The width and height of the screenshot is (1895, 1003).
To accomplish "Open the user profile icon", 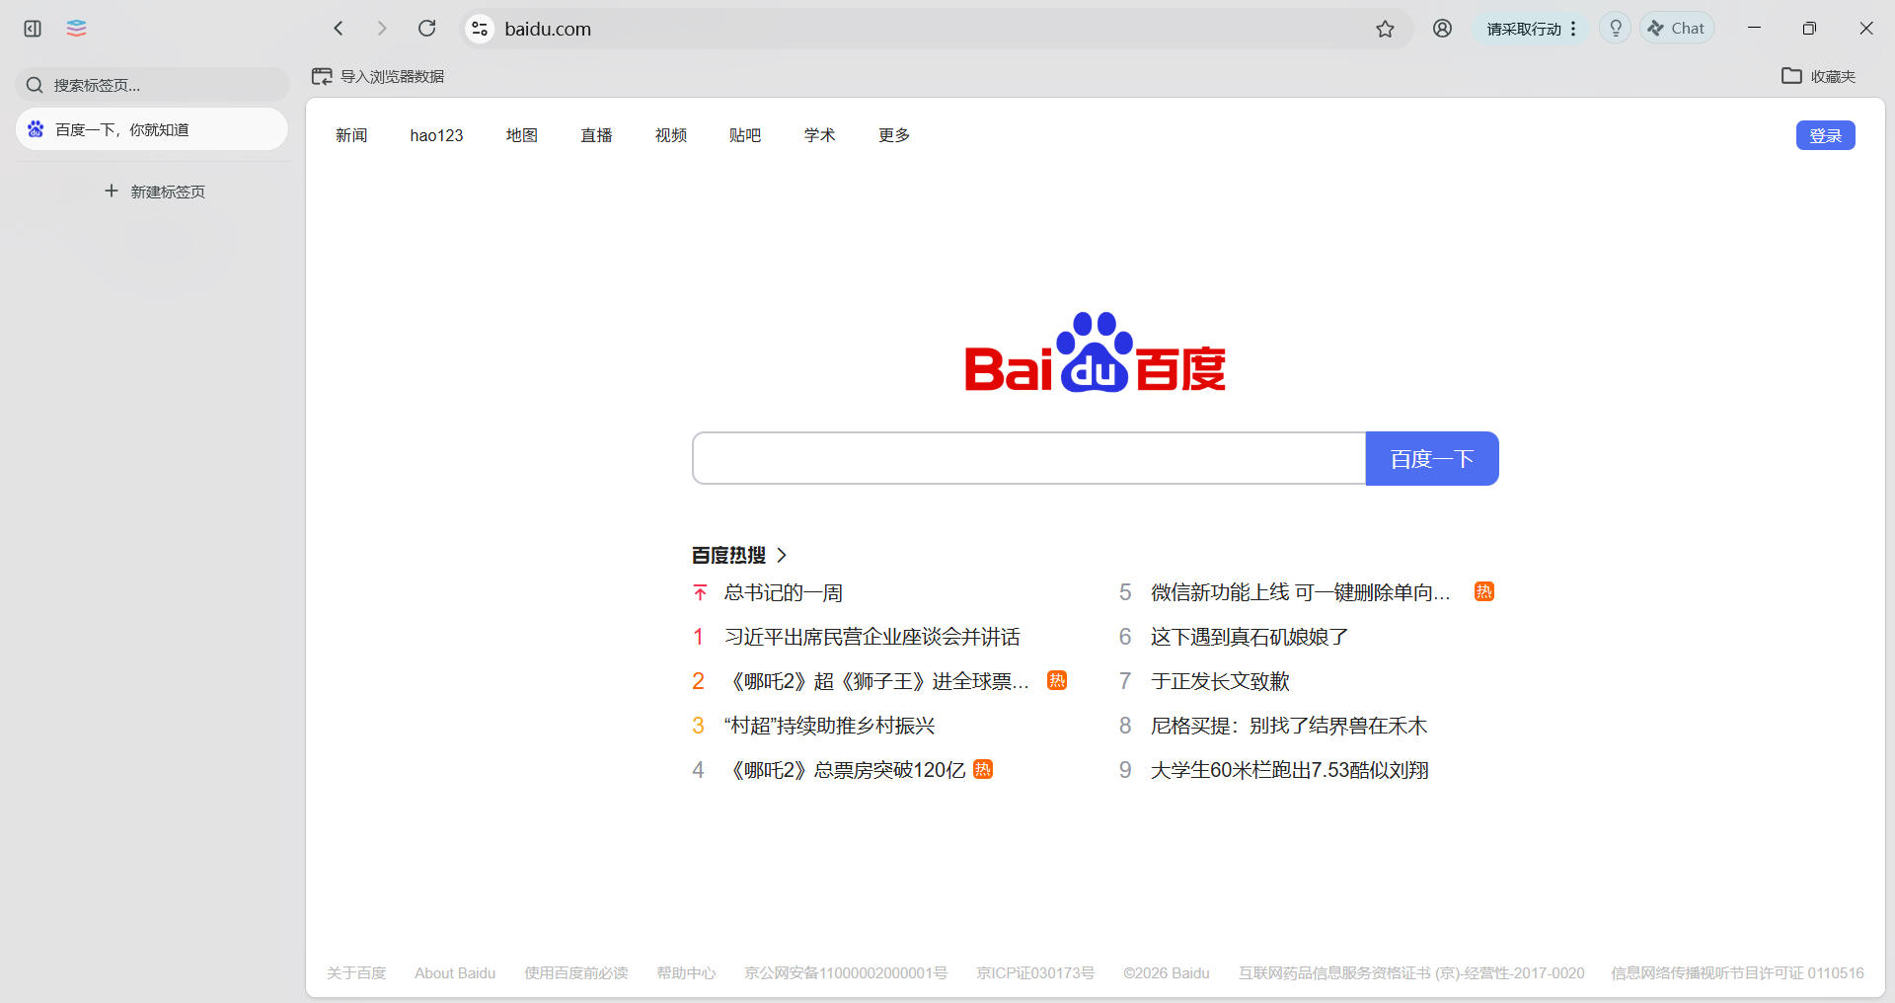I will pos(1442,29).
